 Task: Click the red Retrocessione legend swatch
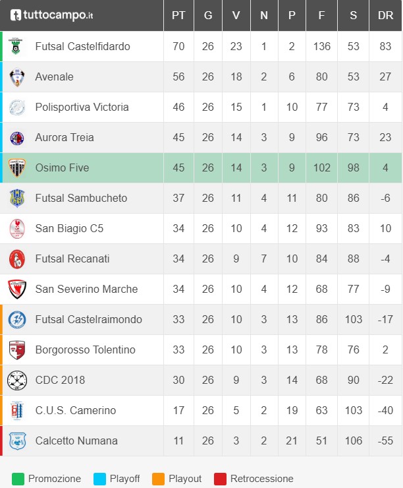tap(220, 479)
